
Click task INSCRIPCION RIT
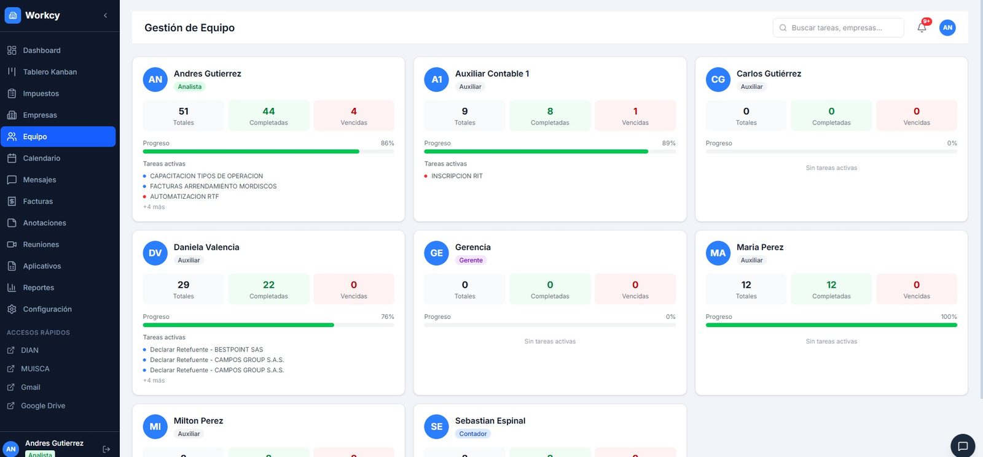pyautogui.click(x=457, y=176)
